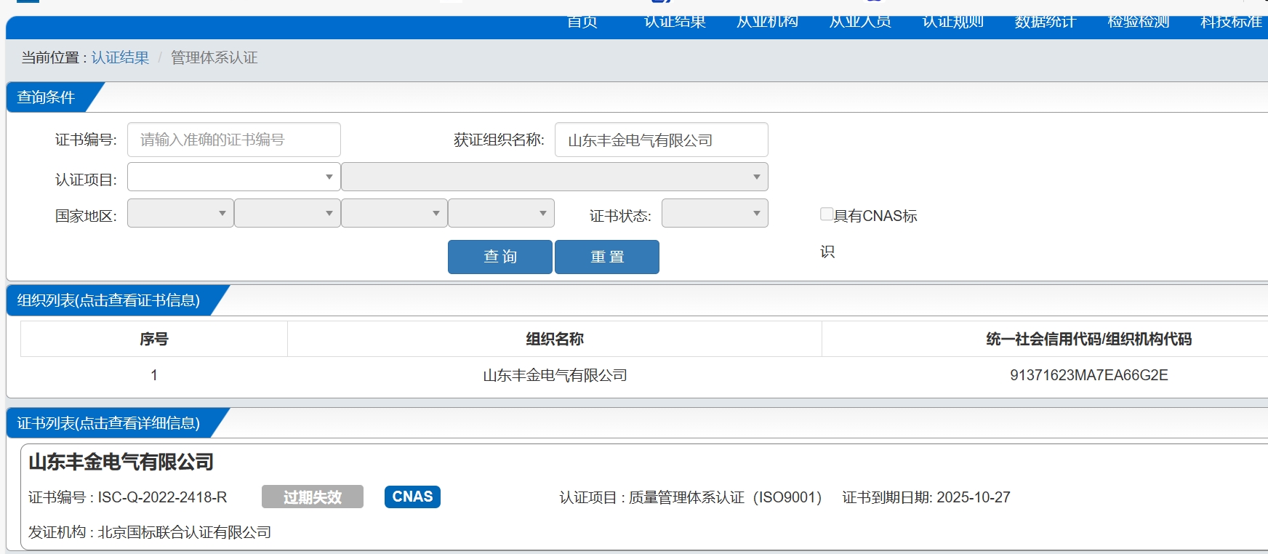This screenshot has height=554, width=1268.
Task: Open the 首页 nav item
Action: pyautogui.click(x=582, y=22)
